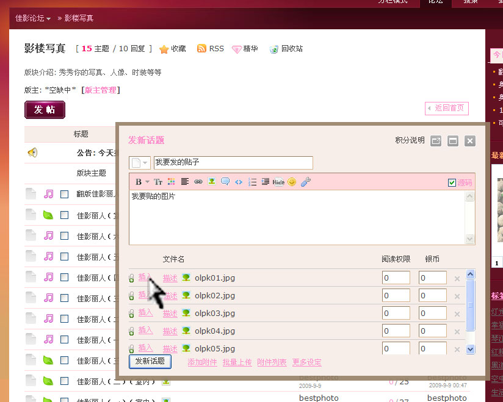Click the Hide content toolbar icon
Viewport: 503px width, 402px height.
278,182
